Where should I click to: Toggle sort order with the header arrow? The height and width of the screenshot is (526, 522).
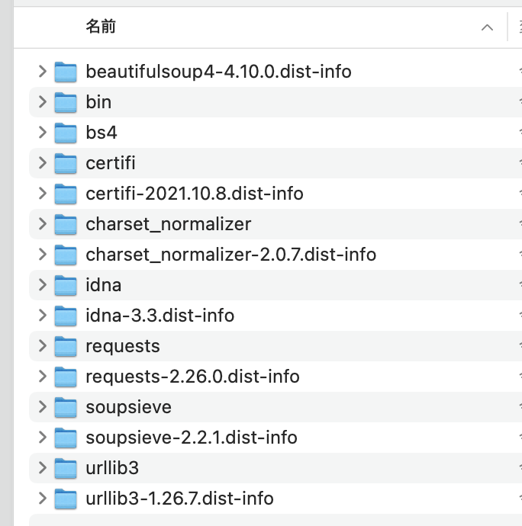point(487,27)
